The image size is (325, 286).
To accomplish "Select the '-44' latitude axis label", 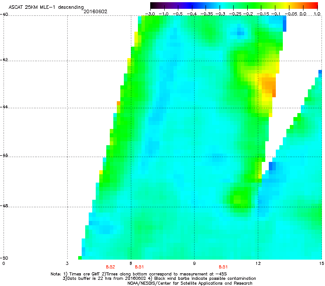I will [x=4, y=107].
